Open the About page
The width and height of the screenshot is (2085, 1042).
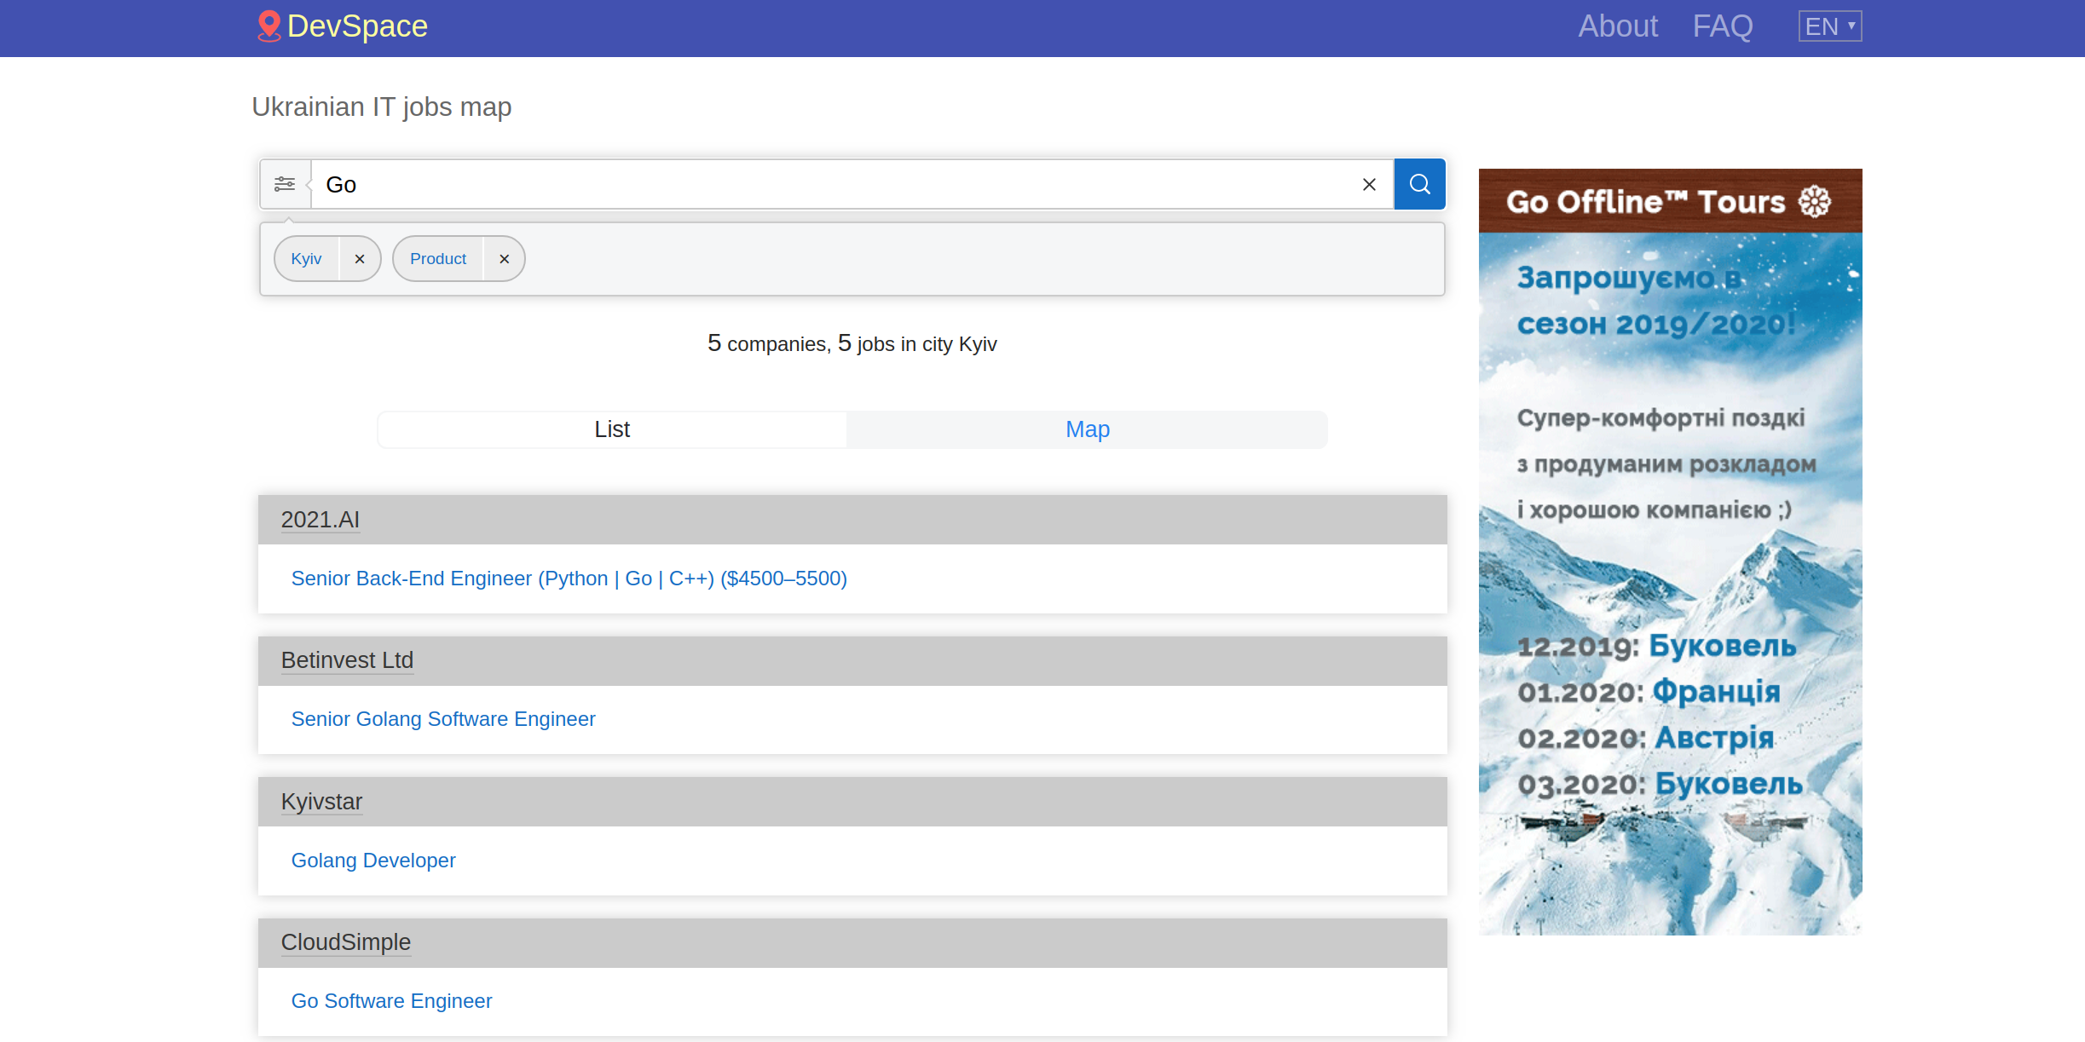coord(1617,26)
